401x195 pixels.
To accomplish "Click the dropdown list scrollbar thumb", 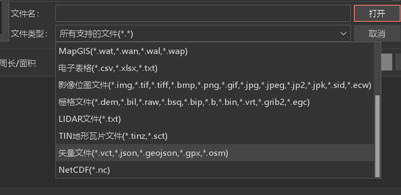I will (377, 136).
